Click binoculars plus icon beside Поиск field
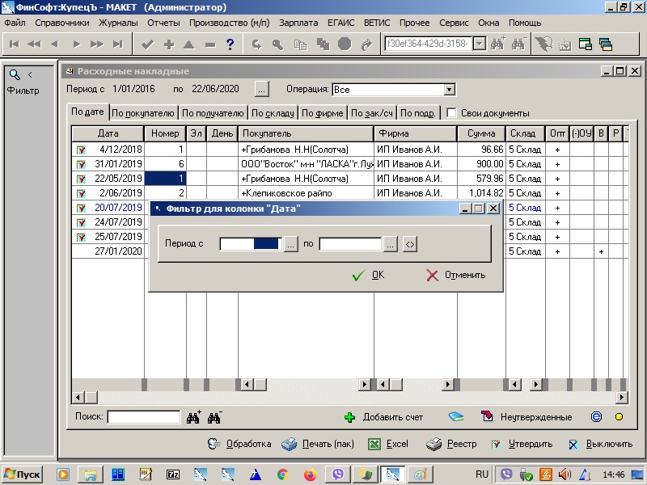The image size is (647, 485). click(193, 417)
